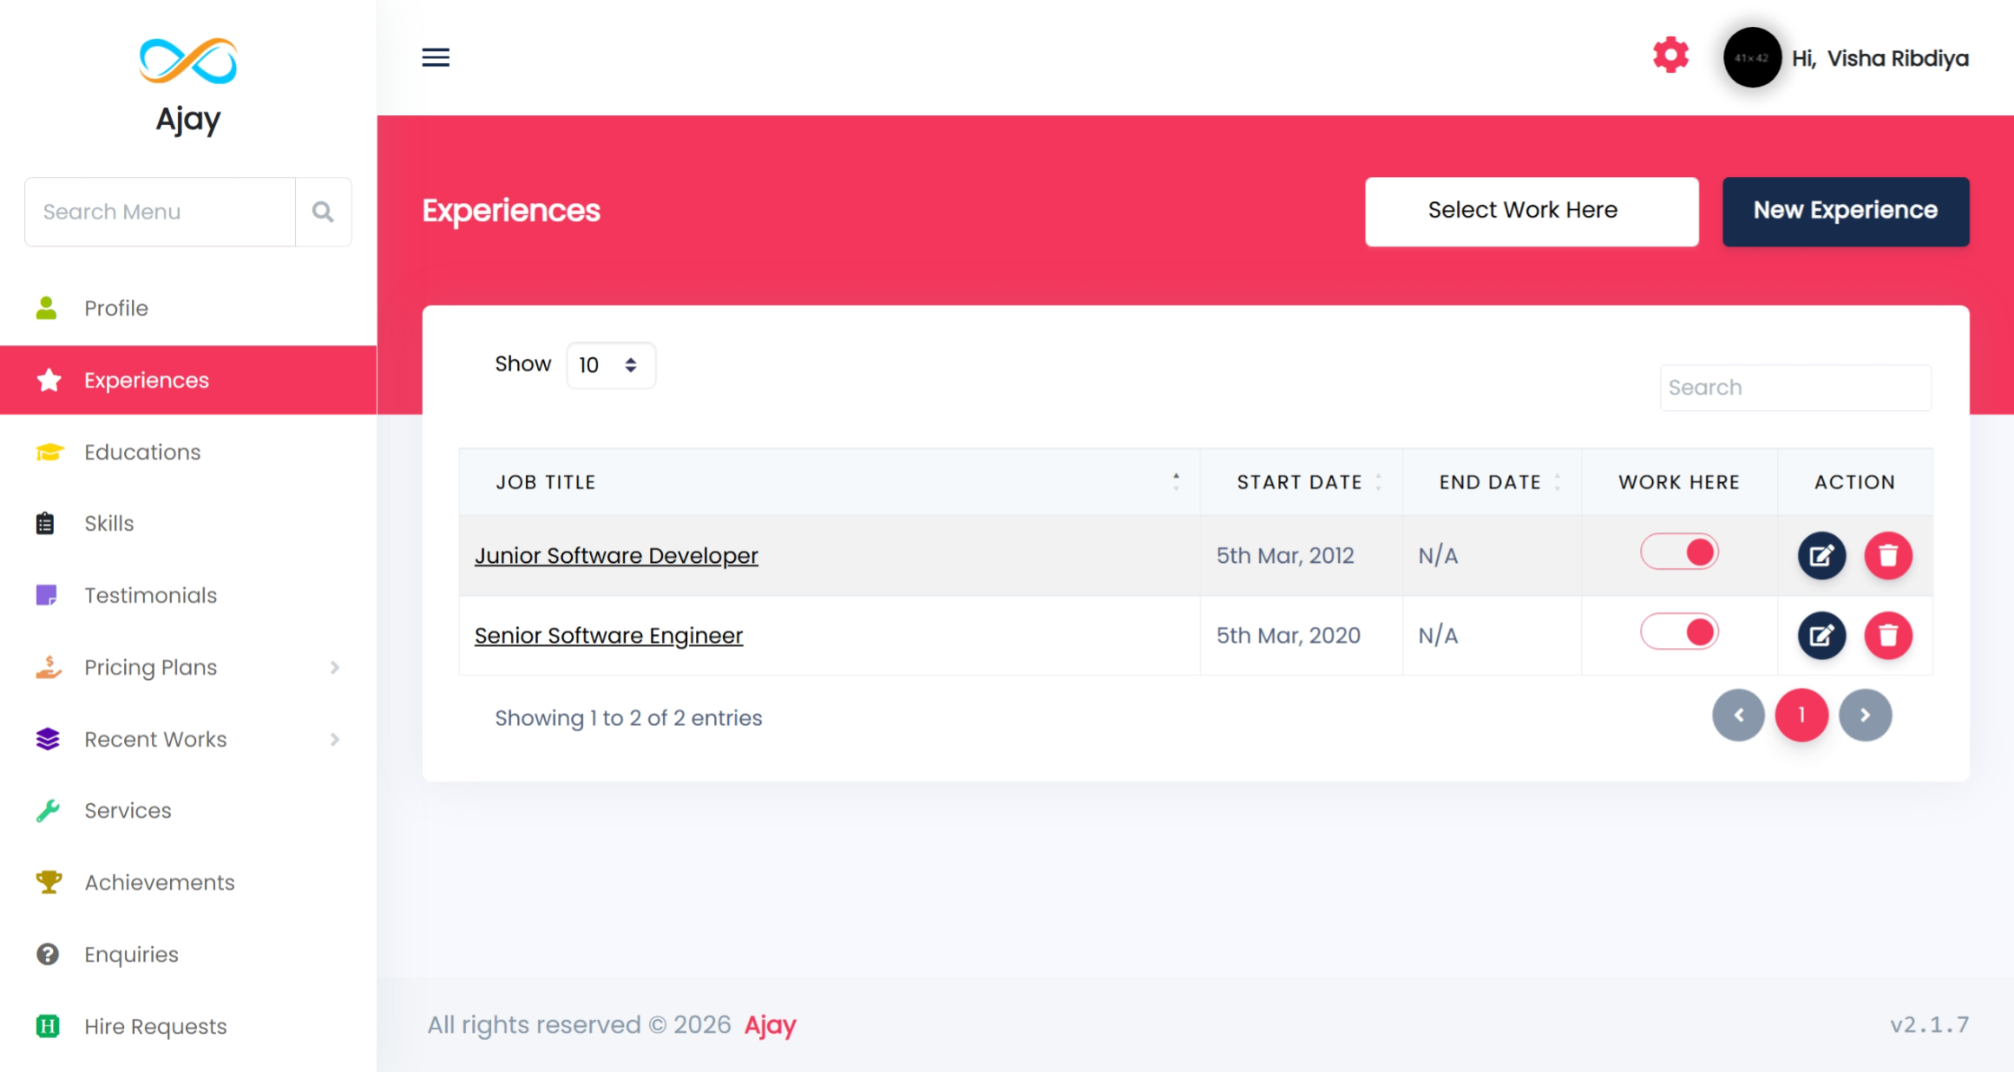Go to next page arrow
The image size is (2014, 1072).
tap(1865, 715)
